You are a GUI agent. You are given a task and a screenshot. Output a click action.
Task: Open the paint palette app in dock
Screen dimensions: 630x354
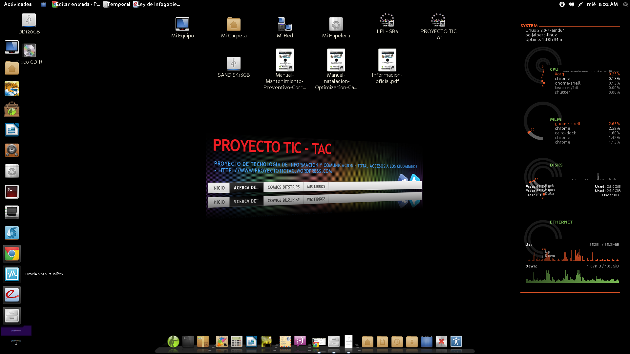pos(222,342)
